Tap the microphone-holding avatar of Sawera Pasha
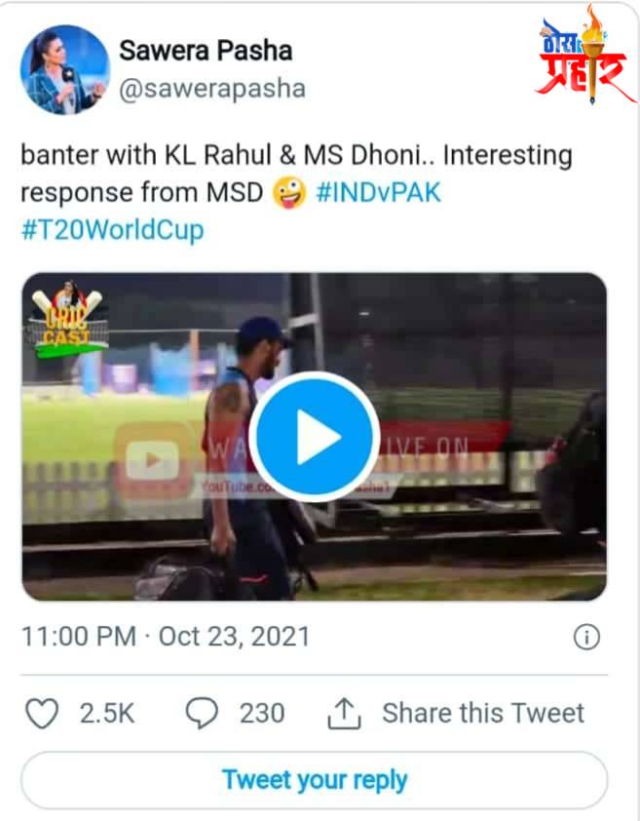 click(x=60, y=66)
